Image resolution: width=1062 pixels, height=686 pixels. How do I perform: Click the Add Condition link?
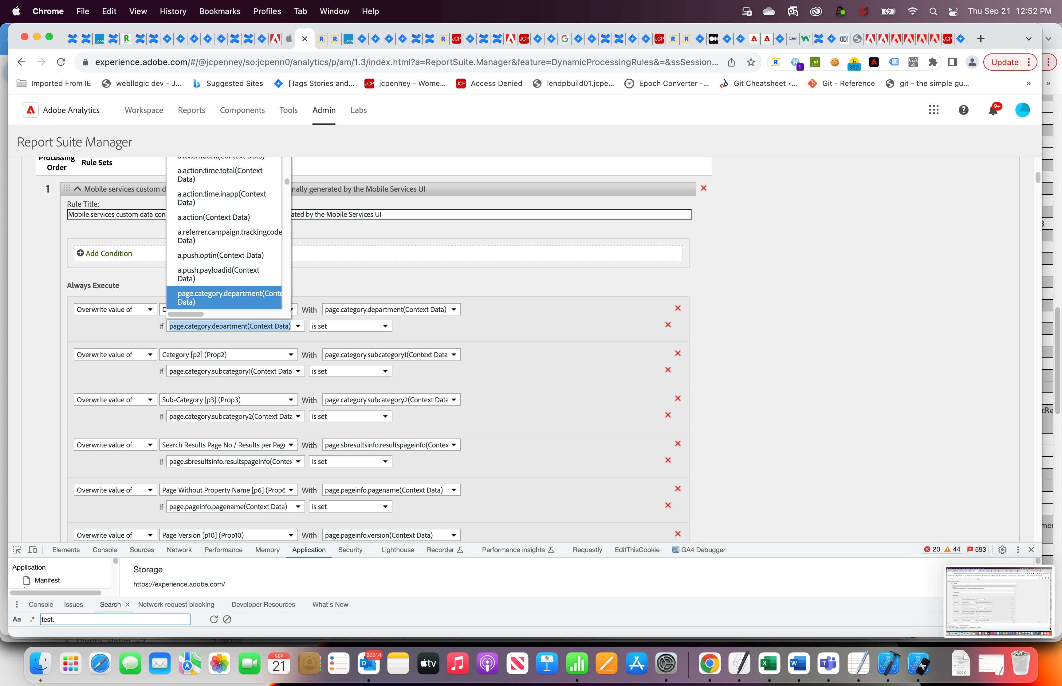[x=108, y=253]
